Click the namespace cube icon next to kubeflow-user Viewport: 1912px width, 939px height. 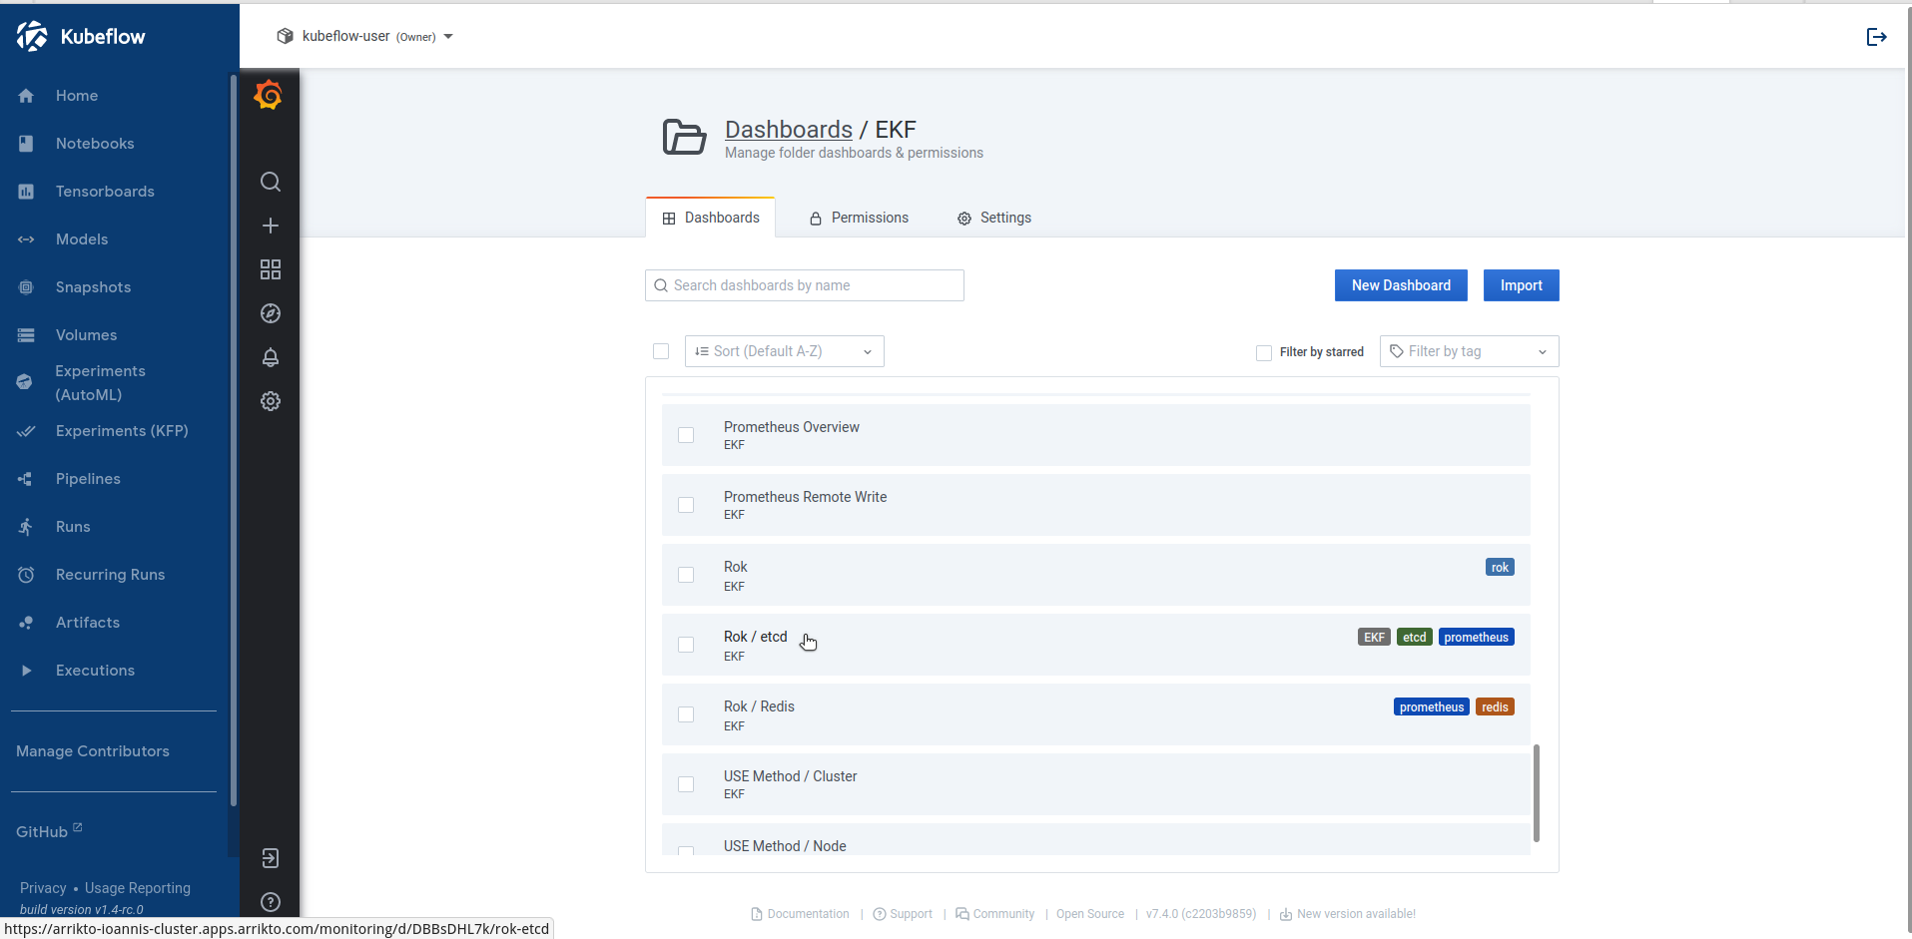pyautogui.click(x=286, y=36)
